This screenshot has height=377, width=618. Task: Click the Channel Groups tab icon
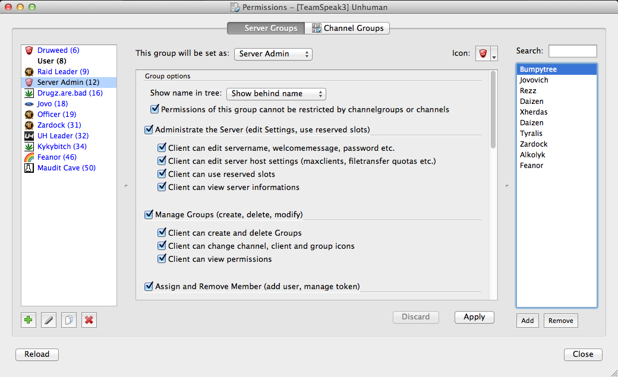pos(317,28)
